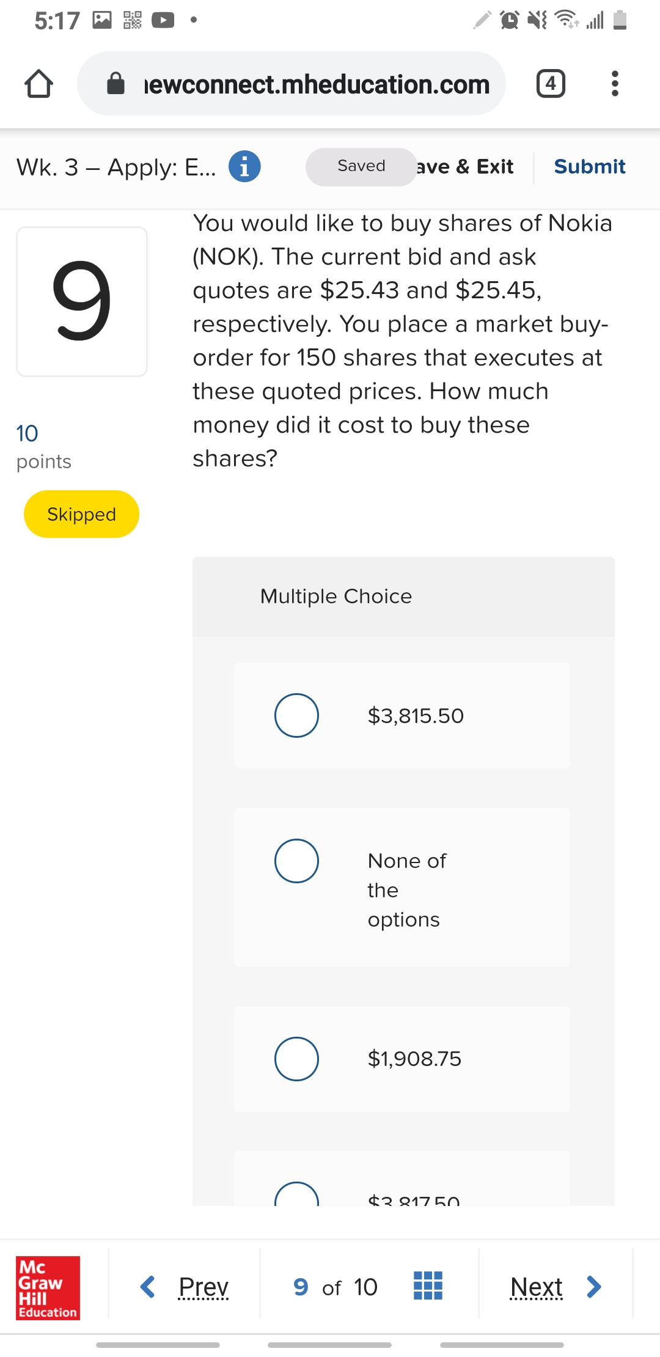Click the blue assignment info icon
This screenshot has width=660, height=1357.
click(x=244, y=166)
